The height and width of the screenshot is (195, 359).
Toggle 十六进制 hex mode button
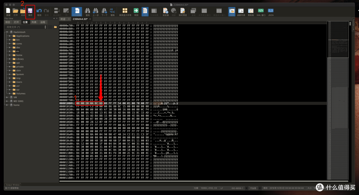tap(77, 11)
